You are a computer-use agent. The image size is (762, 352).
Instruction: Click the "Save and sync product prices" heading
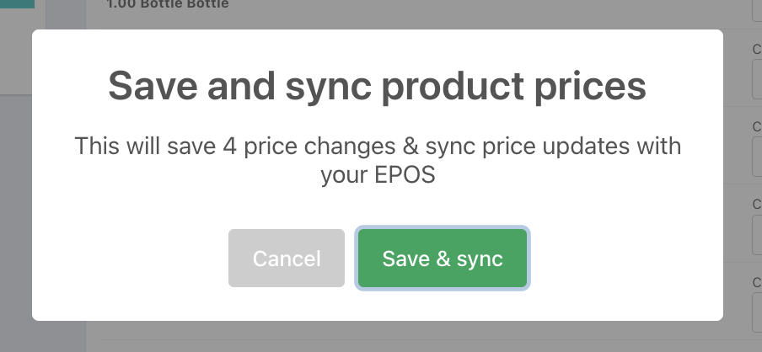pos(377,87)
